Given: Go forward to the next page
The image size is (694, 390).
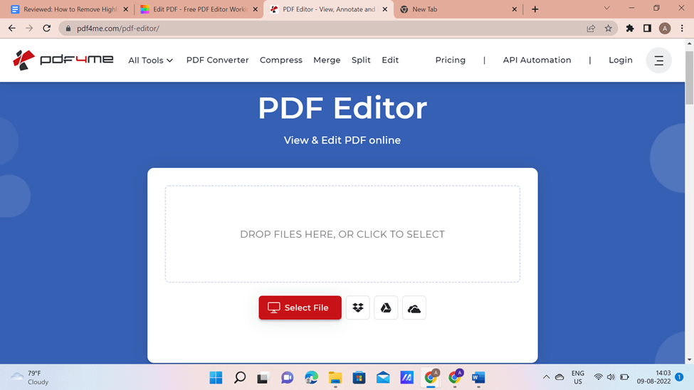Looking at the screenshot, I should [29, 28].
